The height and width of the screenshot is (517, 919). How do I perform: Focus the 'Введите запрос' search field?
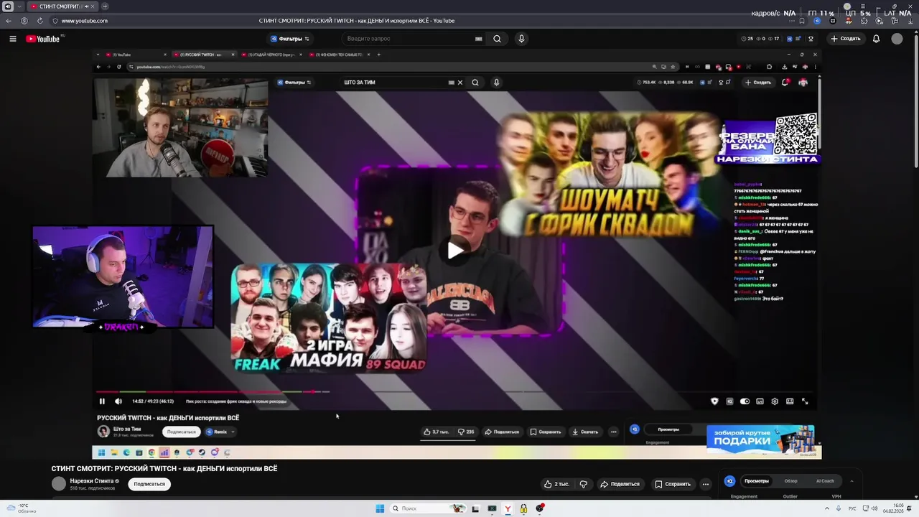(x=408, y=39)
